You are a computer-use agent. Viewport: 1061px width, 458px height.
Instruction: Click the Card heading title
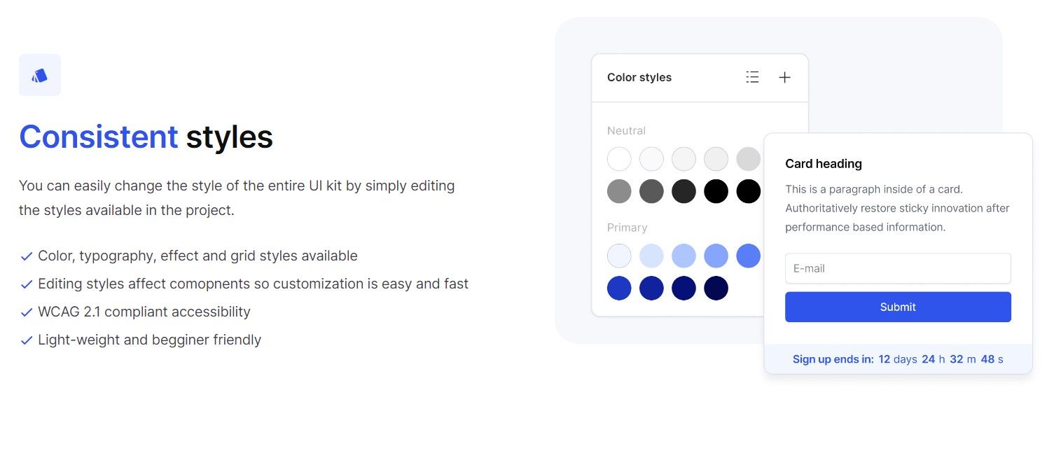pos(824,164)
